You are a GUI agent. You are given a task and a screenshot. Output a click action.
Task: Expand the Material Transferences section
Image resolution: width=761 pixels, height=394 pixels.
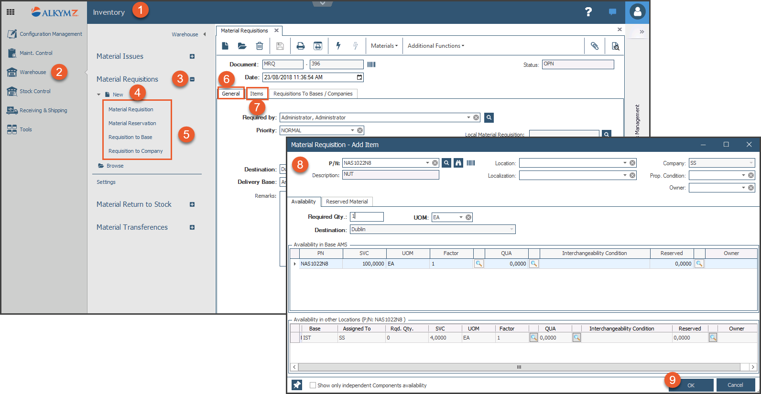coord(192,227)
